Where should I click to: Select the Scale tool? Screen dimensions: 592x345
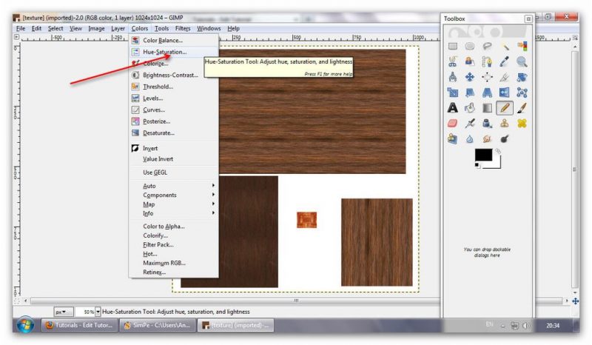[x=452, y=93]
